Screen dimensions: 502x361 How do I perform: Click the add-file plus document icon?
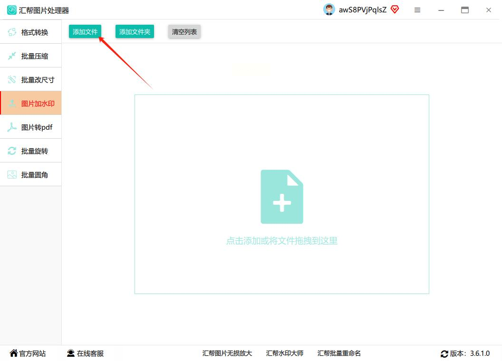click(282, 197)
